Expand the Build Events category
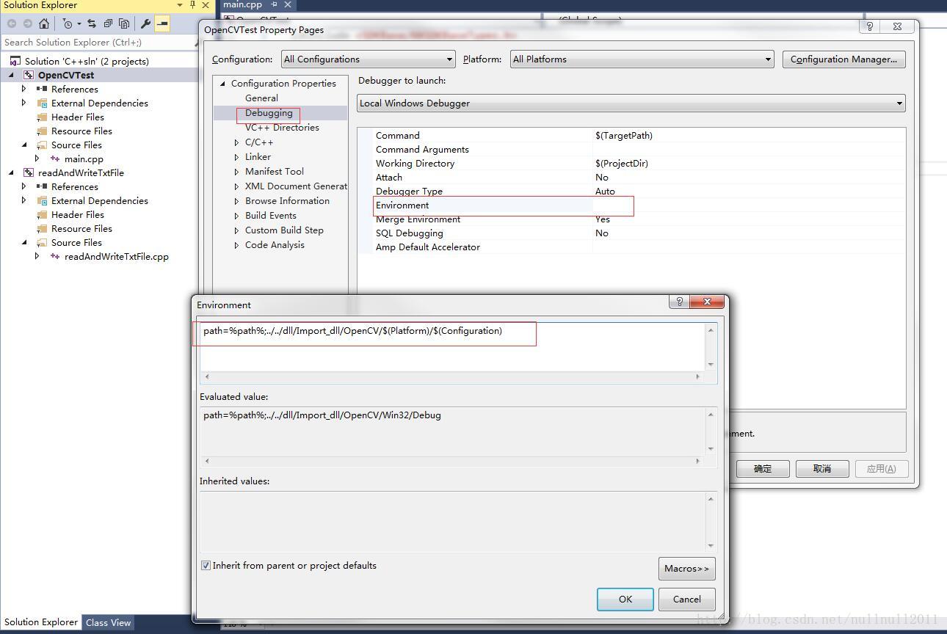This screenshot has width=947, height=634. tap(236, 216)
